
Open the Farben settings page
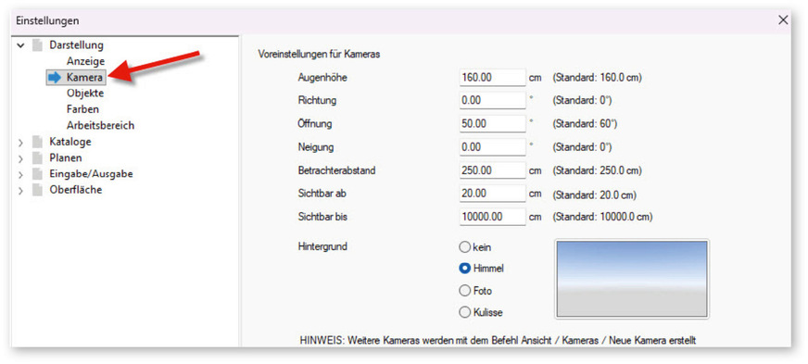point(82,109)
